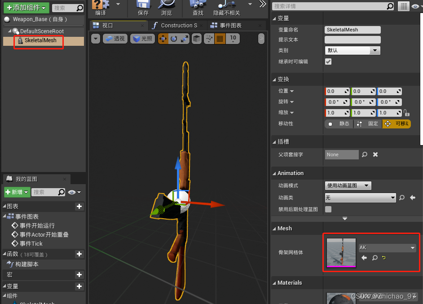Open Location (位置) type dropdown arrow

tap(291, 91)
